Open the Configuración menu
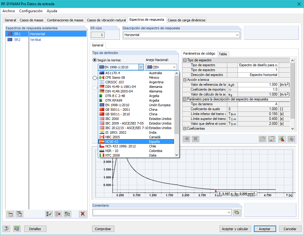 click(x=31, y=11)
